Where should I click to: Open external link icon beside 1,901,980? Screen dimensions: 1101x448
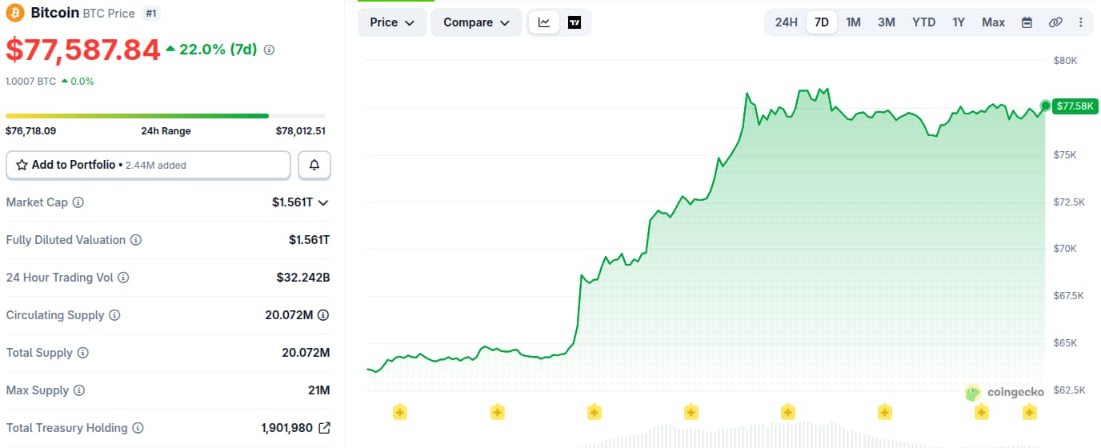click(x=324, y=428)
